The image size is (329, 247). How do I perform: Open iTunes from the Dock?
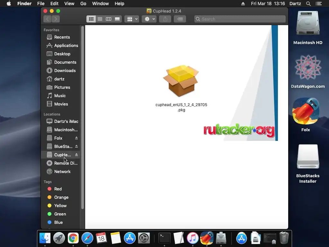click(193, 238)
